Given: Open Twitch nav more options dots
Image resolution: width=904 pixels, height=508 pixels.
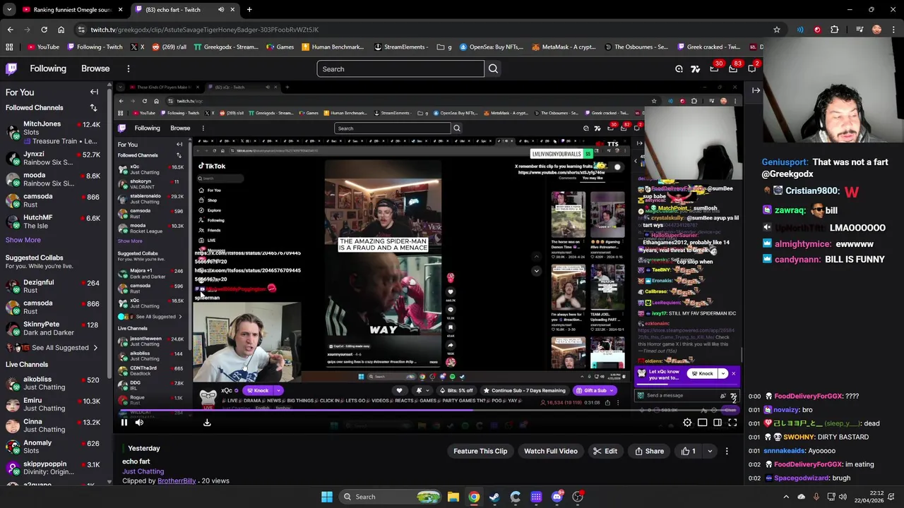Looking at the screenshot, I should 129,68.
